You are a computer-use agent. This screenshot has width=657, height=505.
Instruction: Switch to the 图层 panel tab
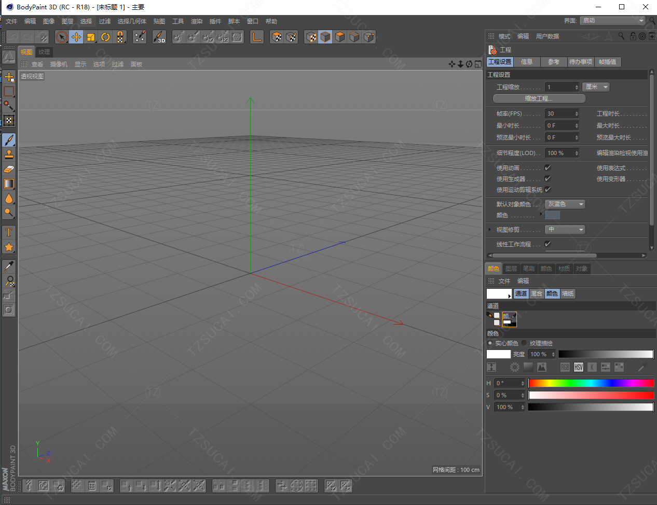point(511,269)
